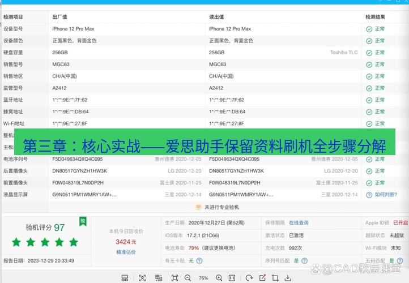Screen dimensions: 409x283
Task: Click the factory CH/A(中国) region value
Action: click(65, 76)
